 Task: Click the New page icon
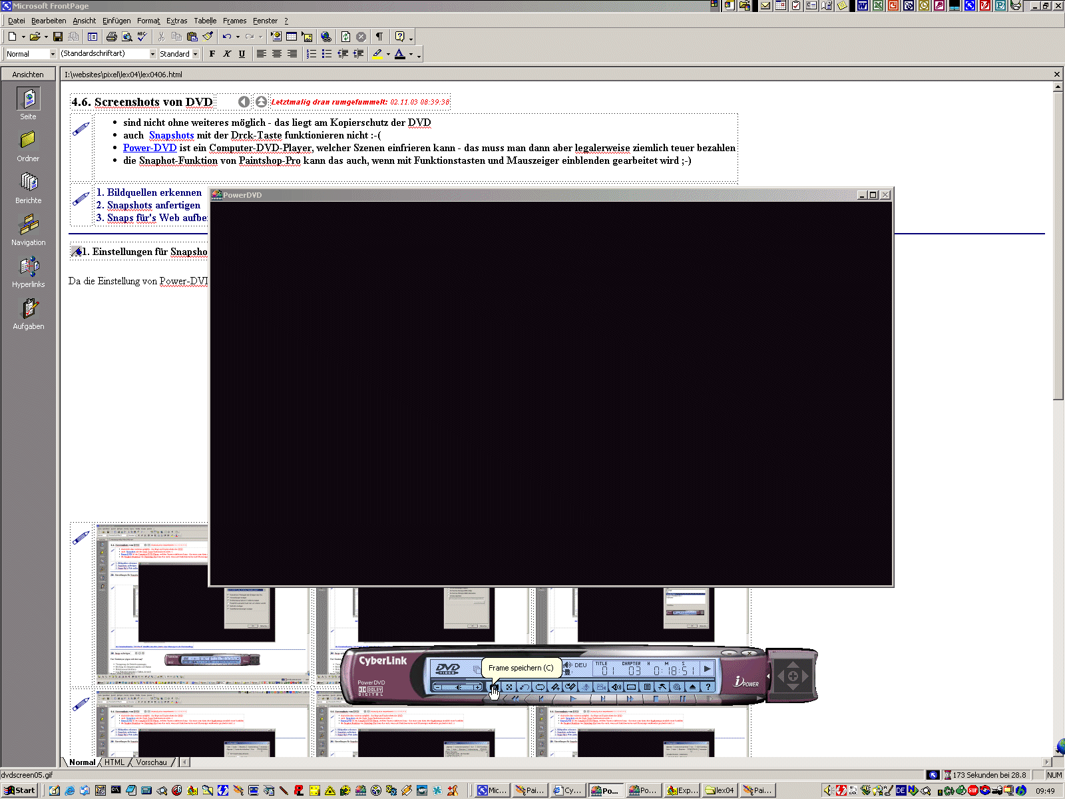12,37
